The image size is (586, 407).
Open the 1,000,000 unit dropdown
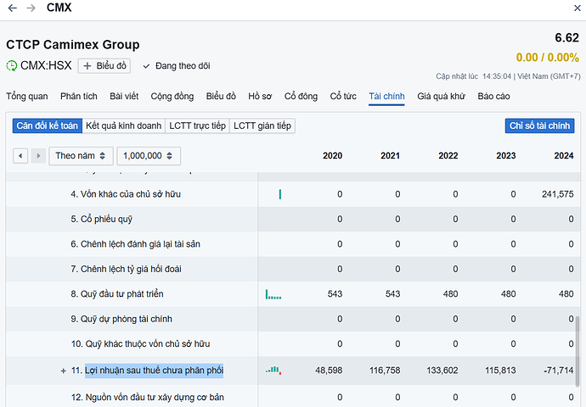(149, 156)
